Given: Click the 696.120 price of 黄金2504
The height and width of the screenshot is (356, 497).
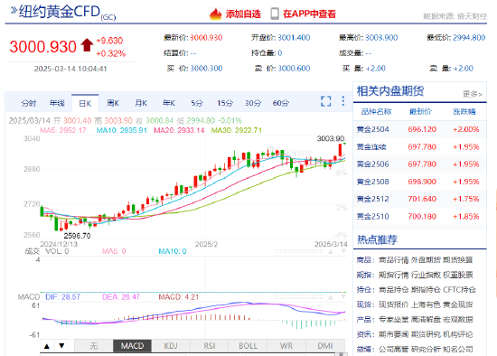Looking at the screenshot, I should pos(422,129).
